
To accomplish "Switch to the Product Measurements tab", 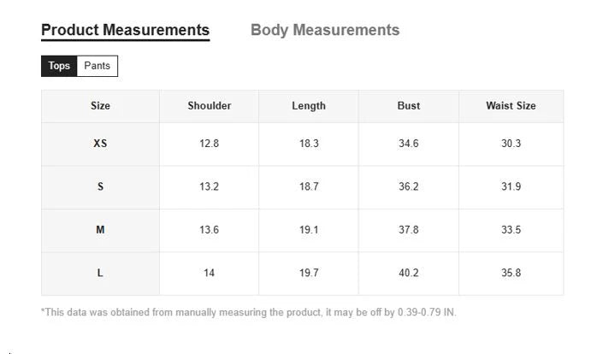I will point(125,30).
